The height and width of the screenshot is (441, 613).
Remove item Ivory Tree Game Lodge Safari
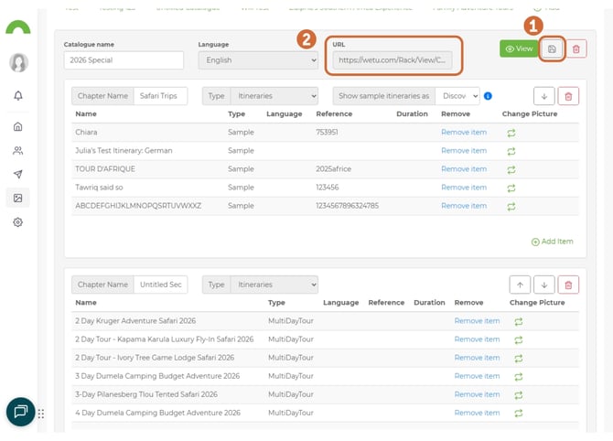477,358
